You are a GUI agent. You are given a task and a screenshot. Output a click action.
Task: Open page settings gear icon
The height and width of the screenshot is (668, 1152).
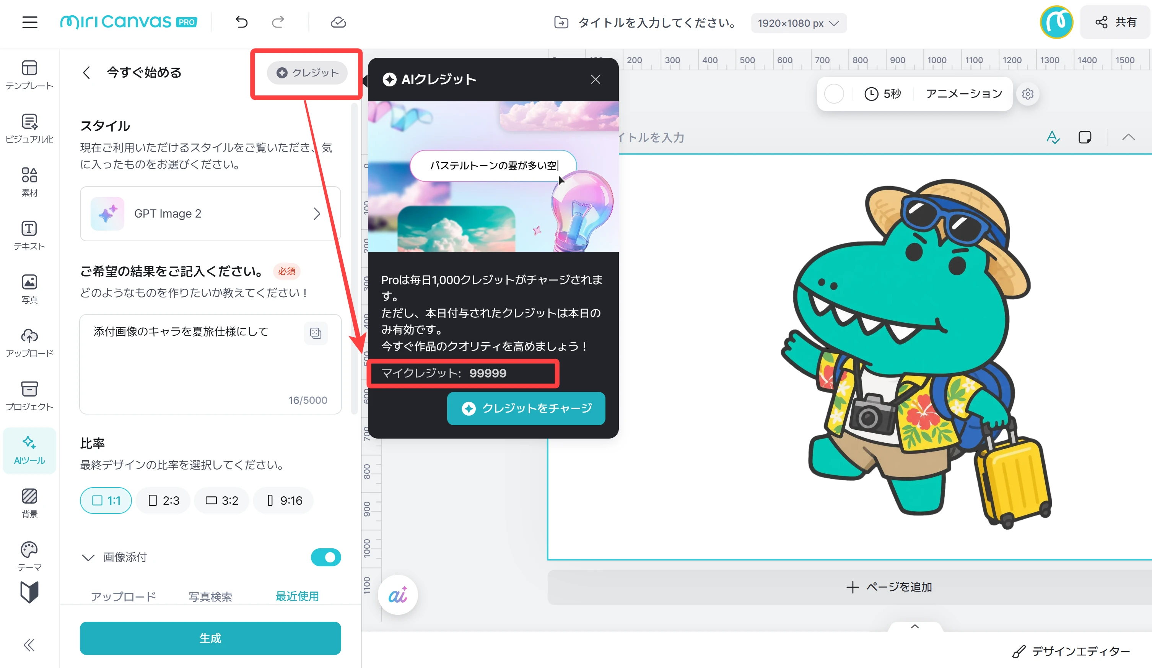(1028, 94)
